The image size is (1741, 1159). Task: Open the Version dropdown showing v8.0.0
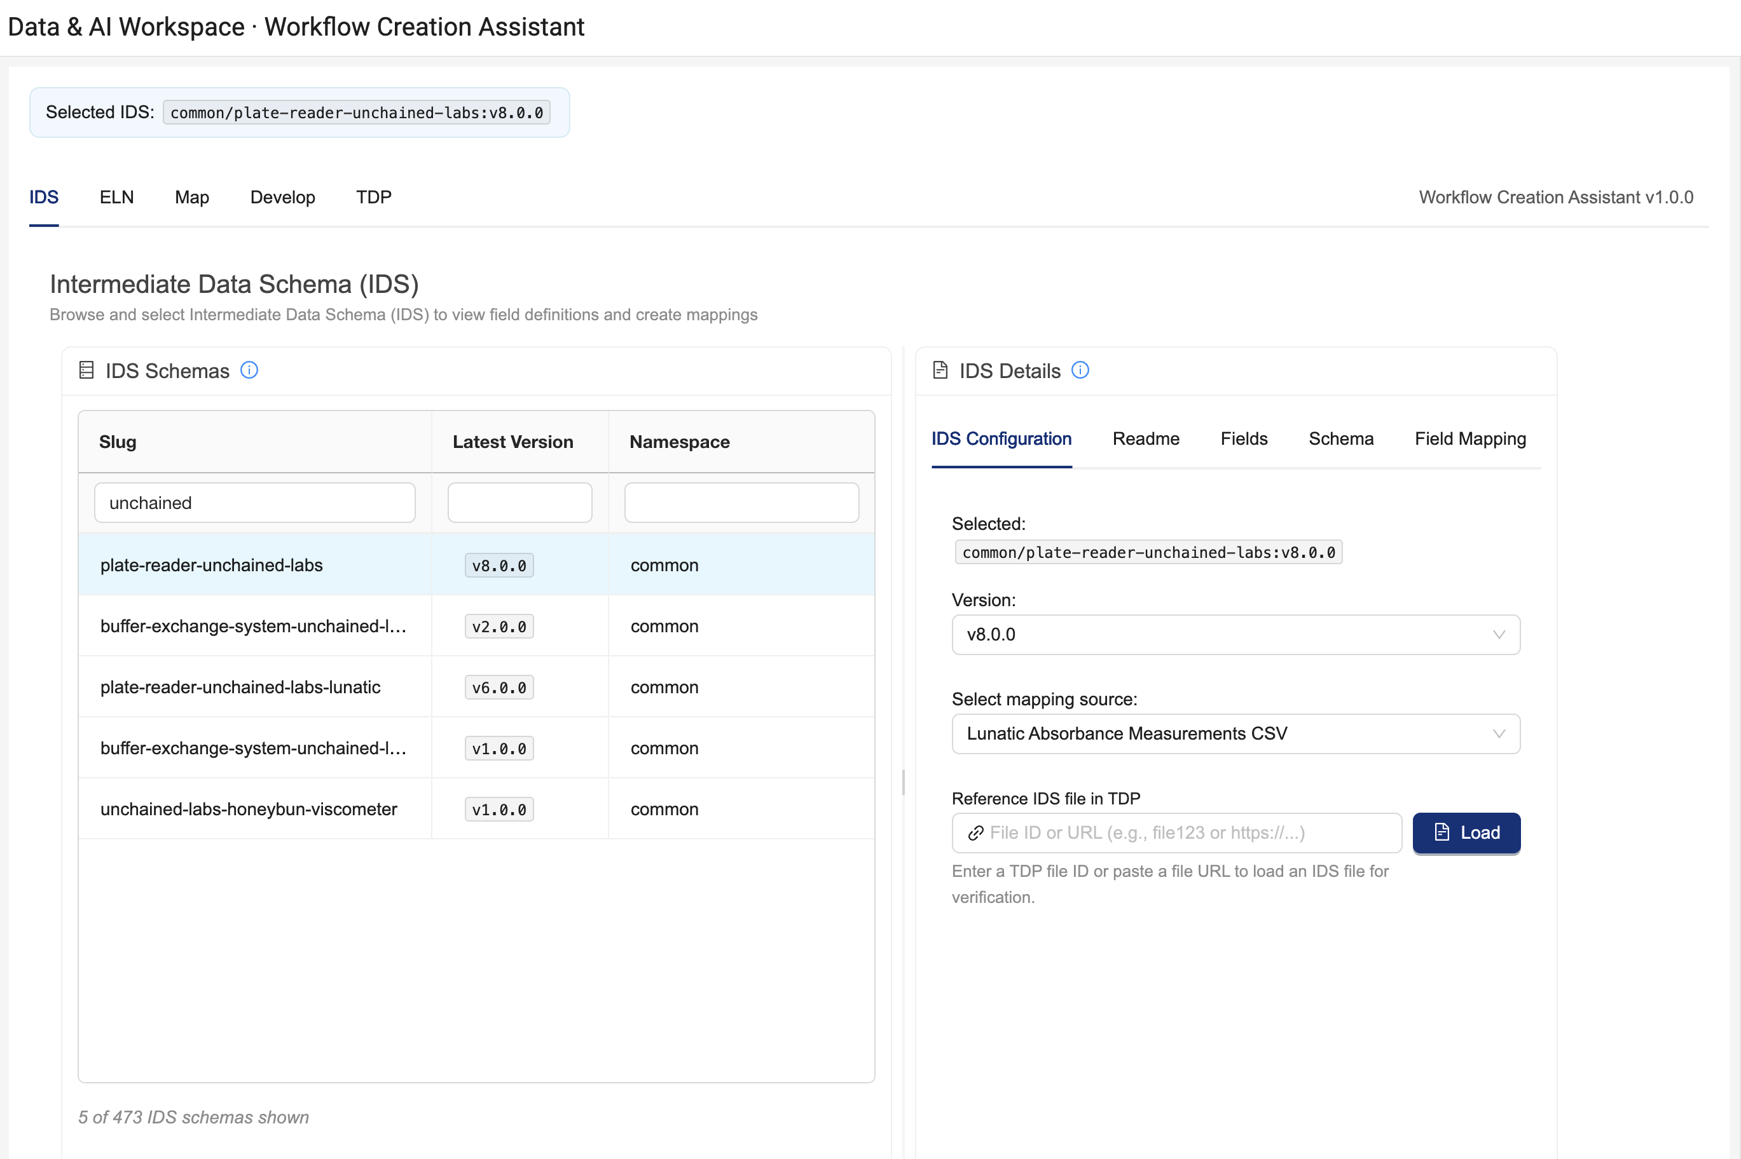pyautogui.click(x=1235, y=634)
